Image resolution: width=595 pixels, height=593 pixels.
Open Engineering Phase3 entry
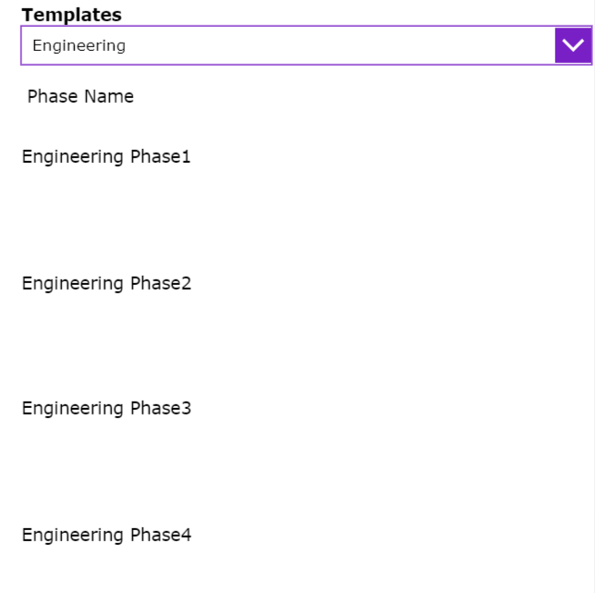(x=106, y=408)
